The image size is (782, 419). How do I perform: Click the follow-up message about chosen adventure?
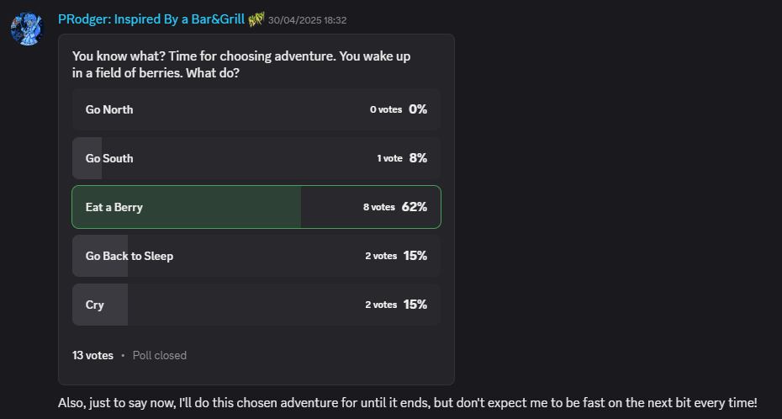(x=408, y=402)
